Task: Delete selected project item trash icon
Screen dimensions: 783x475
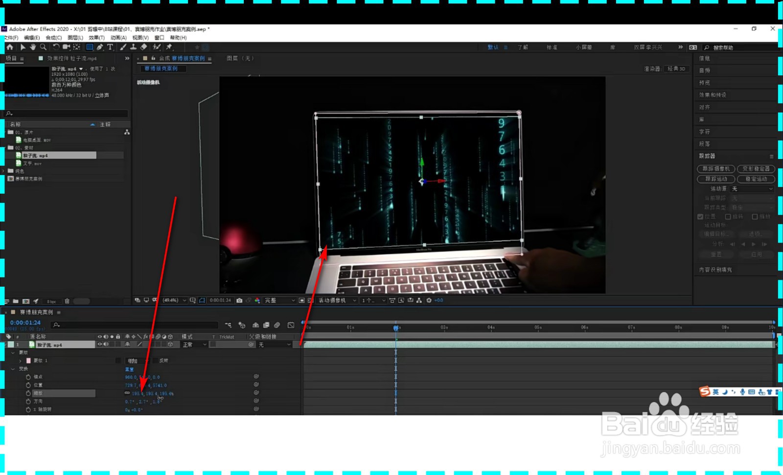Action: [x=67, y=301]
